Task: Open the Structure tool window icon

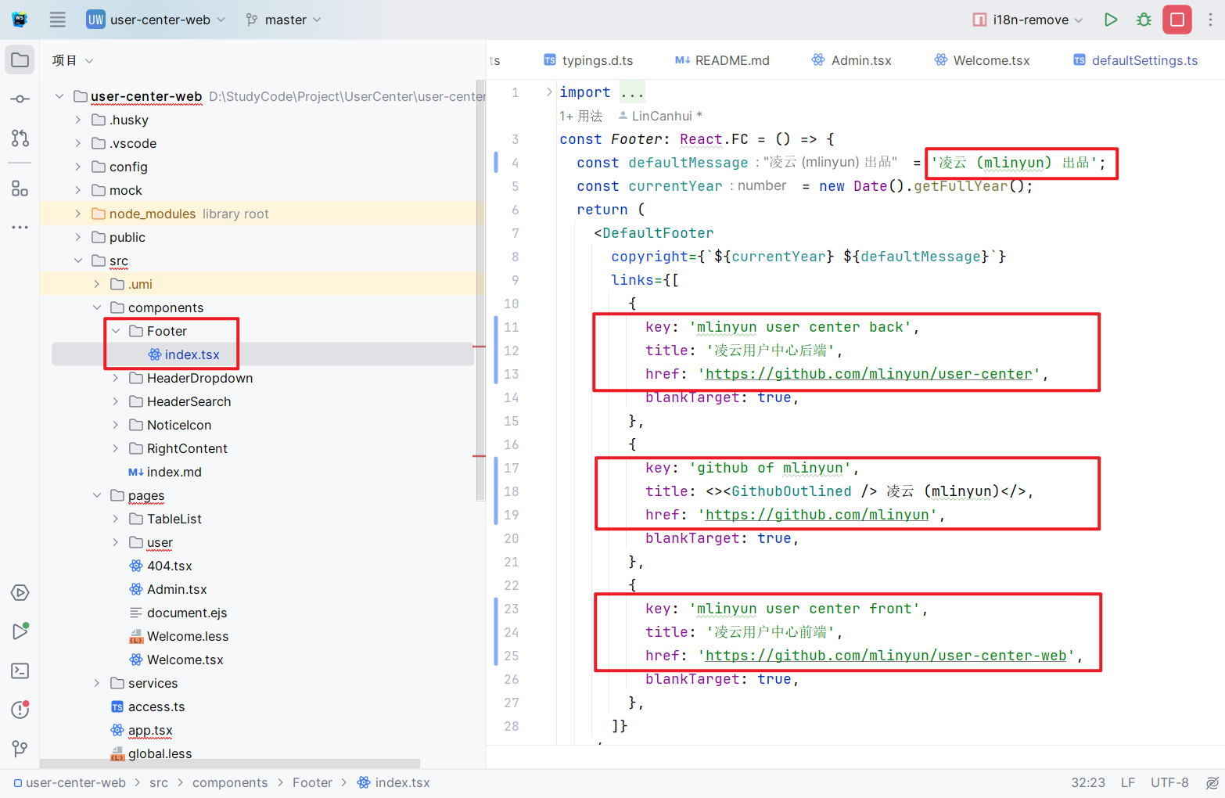Action: [x=20, y=189]
